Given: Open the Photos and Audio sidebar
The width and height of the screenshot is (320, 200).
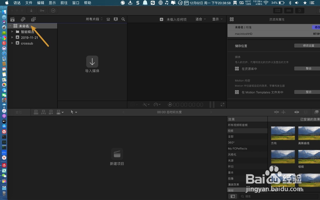Looking at the screenshot, I should tap(23, 19).
